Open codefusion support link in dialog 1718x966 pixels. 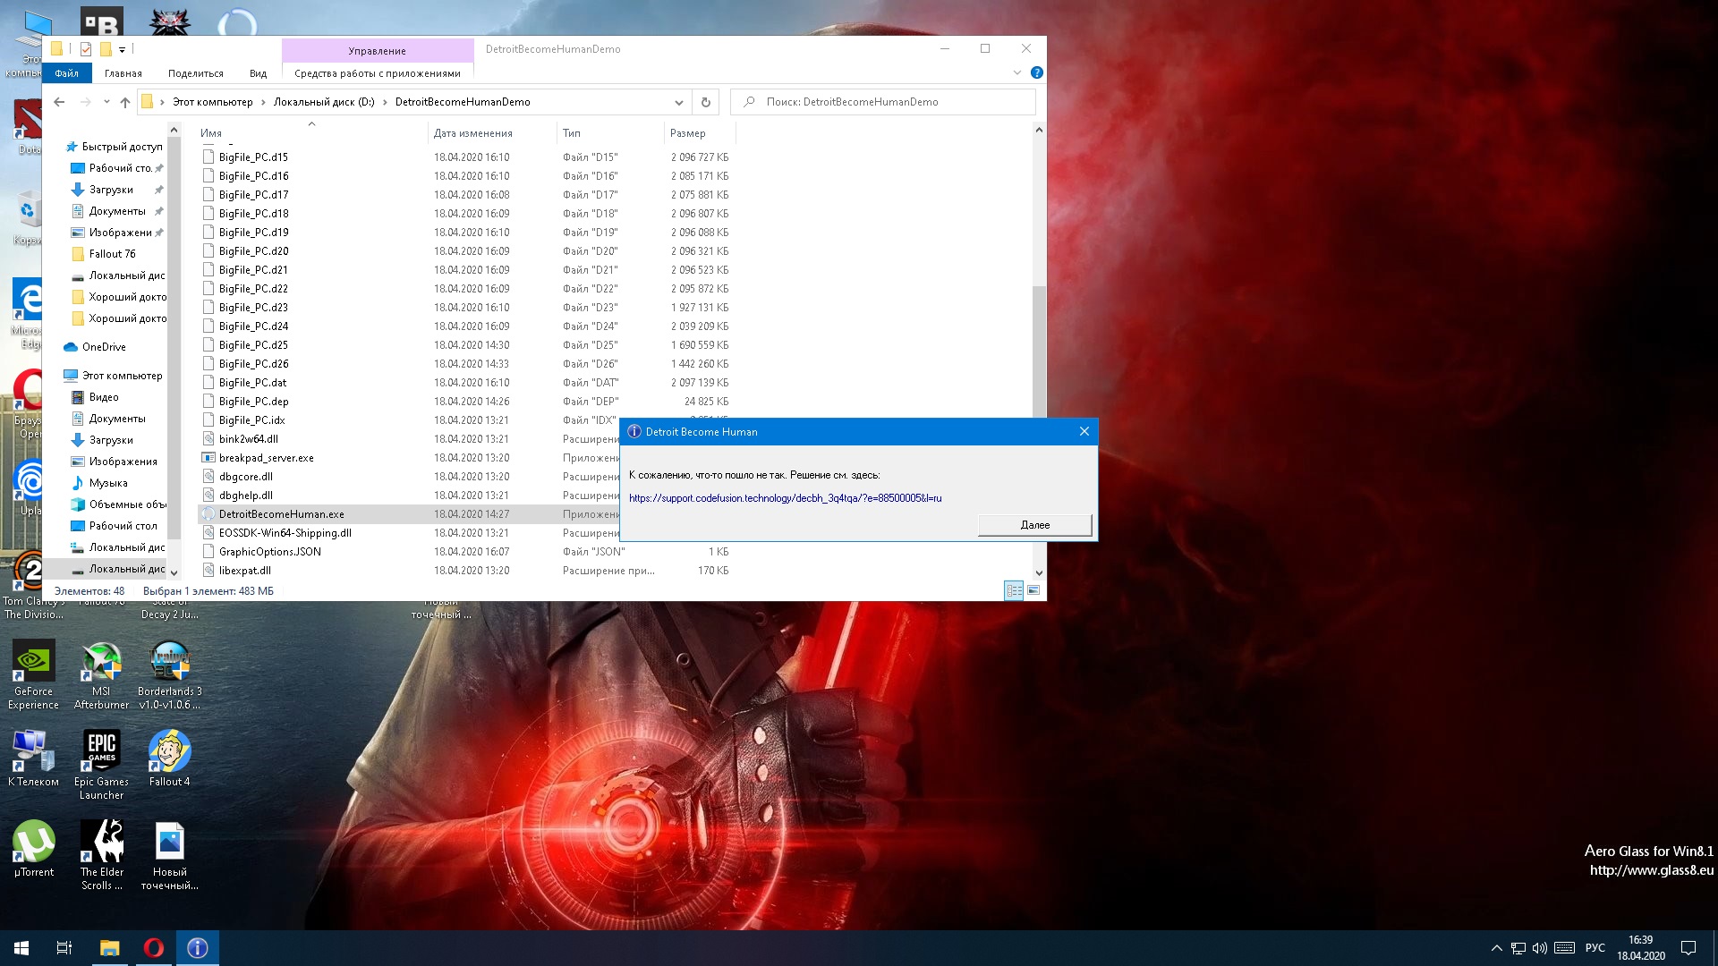[785, 498]
